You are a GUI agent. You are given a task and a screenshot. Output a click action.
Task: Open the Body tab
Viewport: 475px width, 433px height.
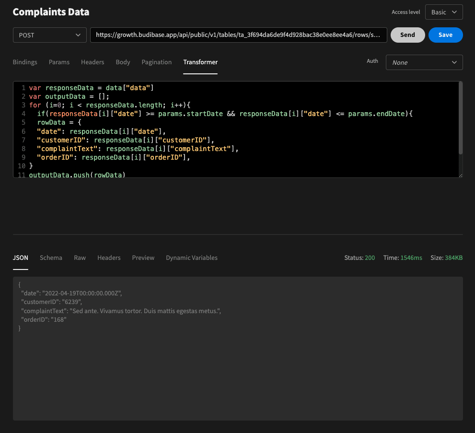(123, 62)
